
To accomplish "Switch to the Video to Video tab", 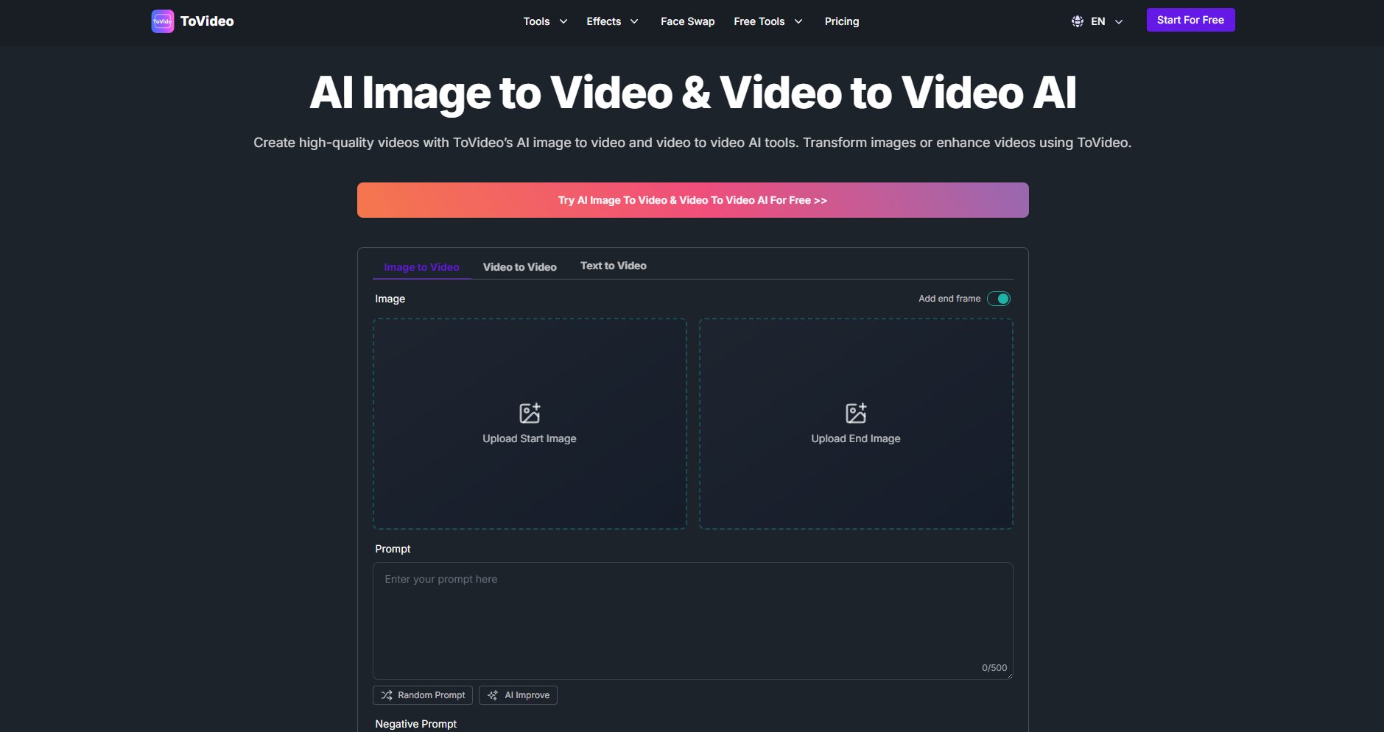I will click(x=519, y=267).
